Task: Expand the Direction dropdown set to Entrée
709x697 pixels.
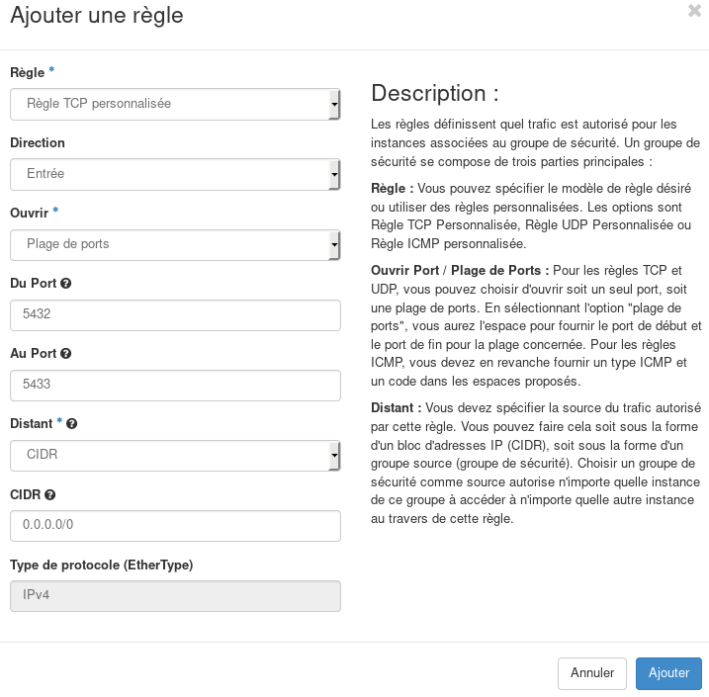Action: point(175,174)
